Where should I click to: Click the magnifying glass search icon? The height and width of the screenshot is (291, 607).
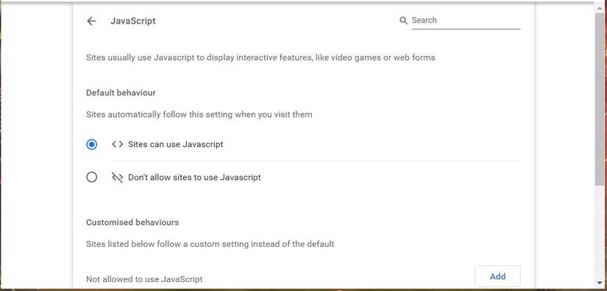click(x=403, y=21)
